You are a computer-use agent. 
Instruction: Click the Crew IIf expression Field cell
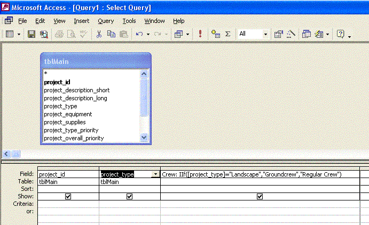click(260, 174)
